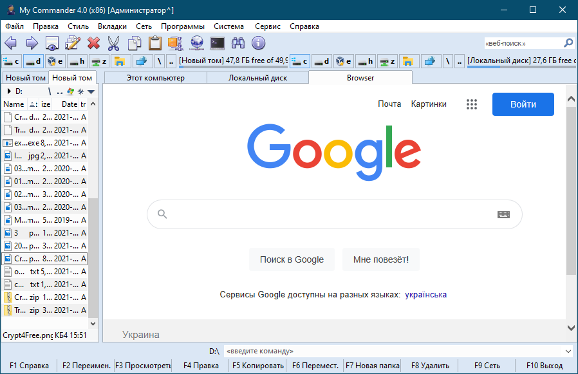
Task: Switch the left drive bar to drive c
Action: tap(12, 61)
